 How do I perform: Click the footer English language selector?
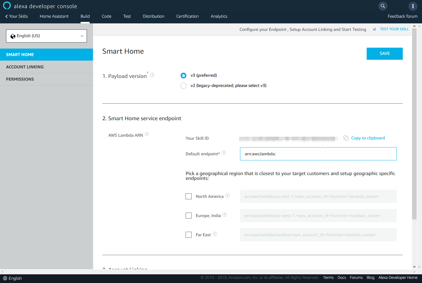12,278
